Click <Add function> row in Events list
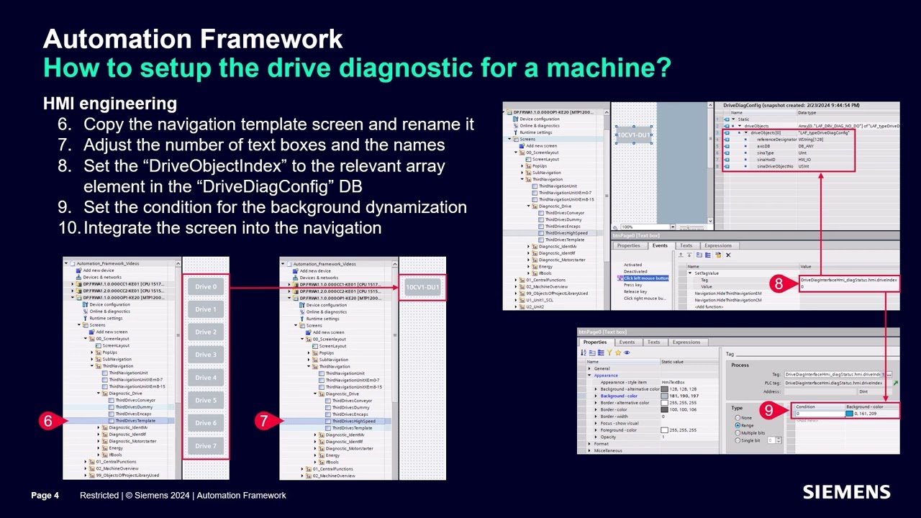Screen dimensions: 921x518 709,306
